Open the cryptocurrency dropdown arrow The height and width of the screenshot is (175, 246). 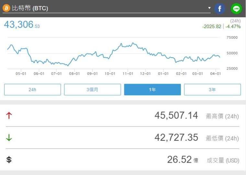209,8
